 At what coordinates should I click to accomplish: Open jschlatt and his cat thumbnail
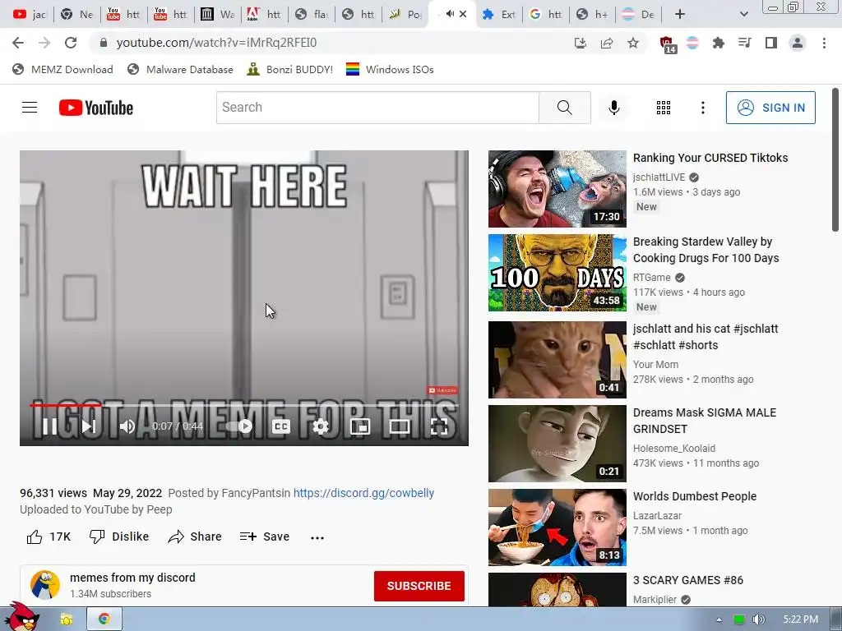557,360
